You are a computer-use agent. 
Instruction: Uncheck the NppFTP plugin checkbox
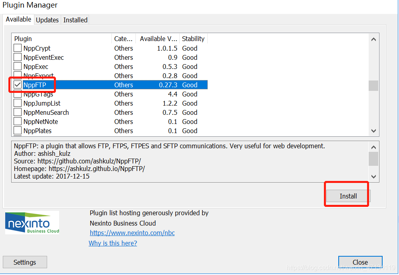coord(18,84)
